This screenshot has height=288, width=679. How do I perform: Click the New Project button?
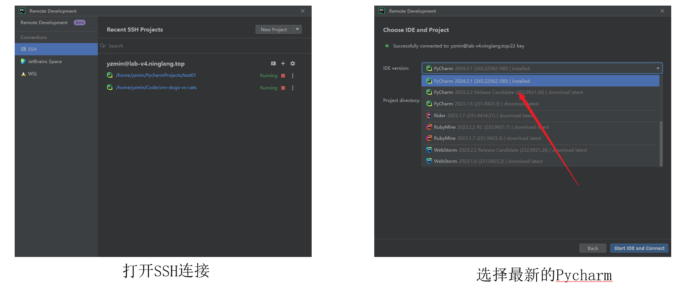pos(274,29)
